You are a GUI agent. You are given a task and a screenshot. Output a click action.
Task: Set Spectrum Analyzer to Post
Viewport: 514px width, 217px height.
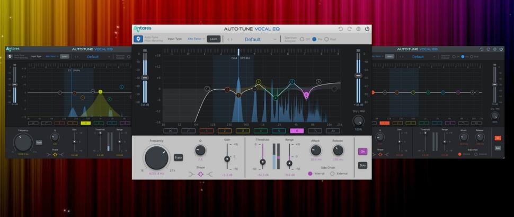[x=327, y=39]
